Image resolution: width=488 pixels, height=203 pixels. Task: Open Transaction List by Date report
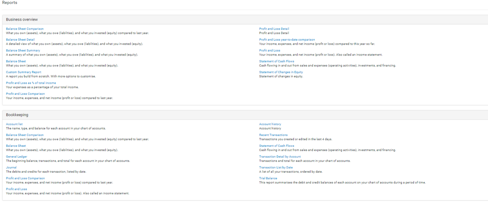(276, 167)
